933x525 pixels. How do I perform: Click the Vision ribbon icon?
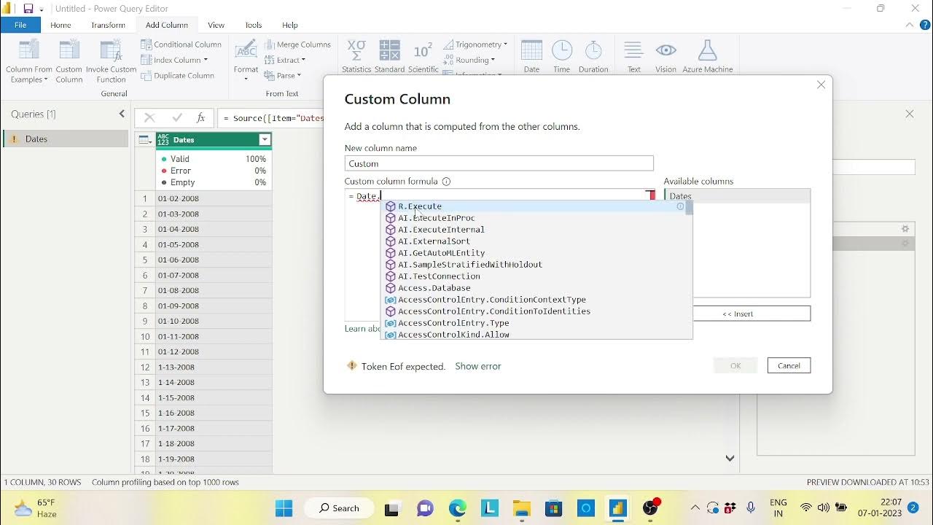[665, 51]
